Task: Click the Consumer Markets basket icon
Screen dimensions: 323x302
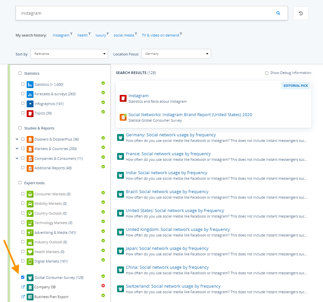Action: click(30, 194)
